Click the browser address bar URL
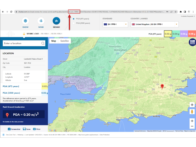This screenshot has height=147, width=196. pos(91,12)
